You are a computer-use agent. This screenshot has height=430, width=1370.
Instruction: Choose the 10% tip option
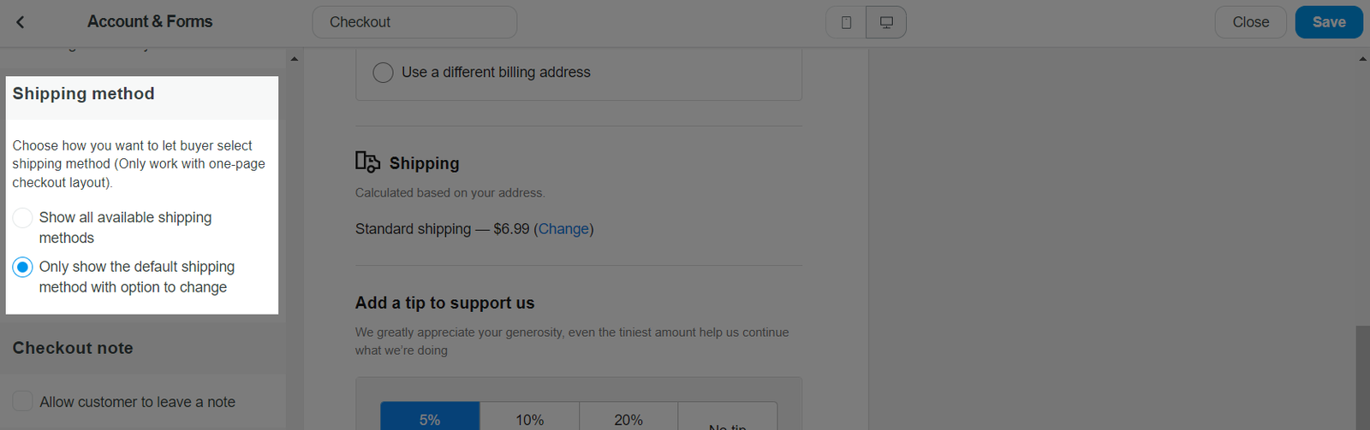tap(529, 419)
